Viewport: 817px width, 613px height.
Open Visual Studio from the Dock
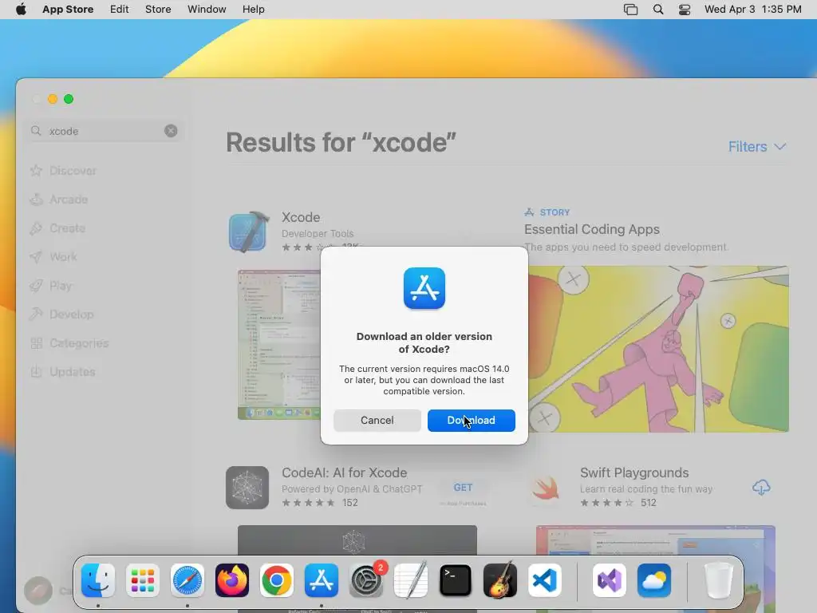[x=609, y=580]
